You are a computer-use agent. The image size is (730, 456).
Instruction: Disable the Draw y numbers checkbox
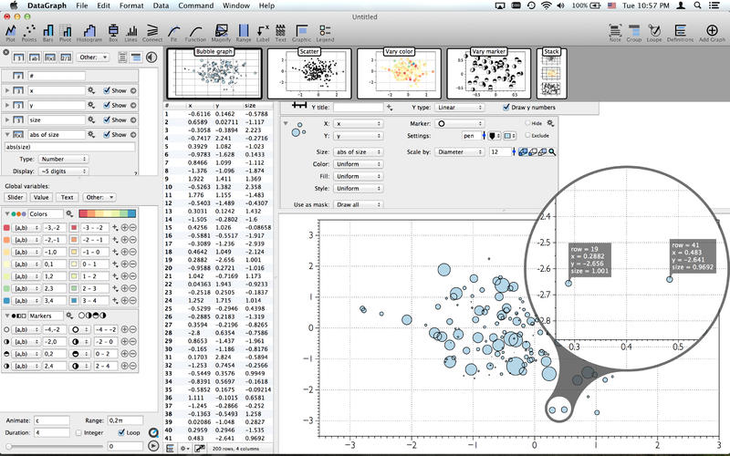(x=507, y=108)
